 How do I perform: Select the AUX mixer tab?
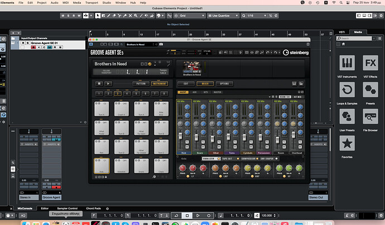pos(195,92)
